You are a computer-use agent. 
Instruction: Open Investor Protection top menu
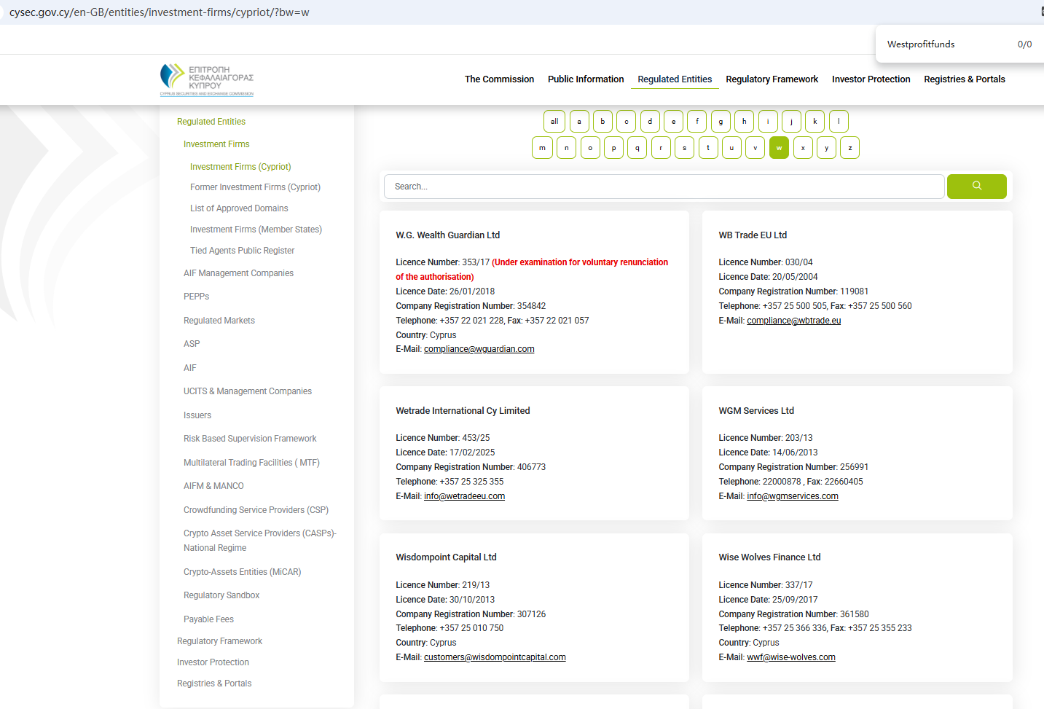click(871, 79)
